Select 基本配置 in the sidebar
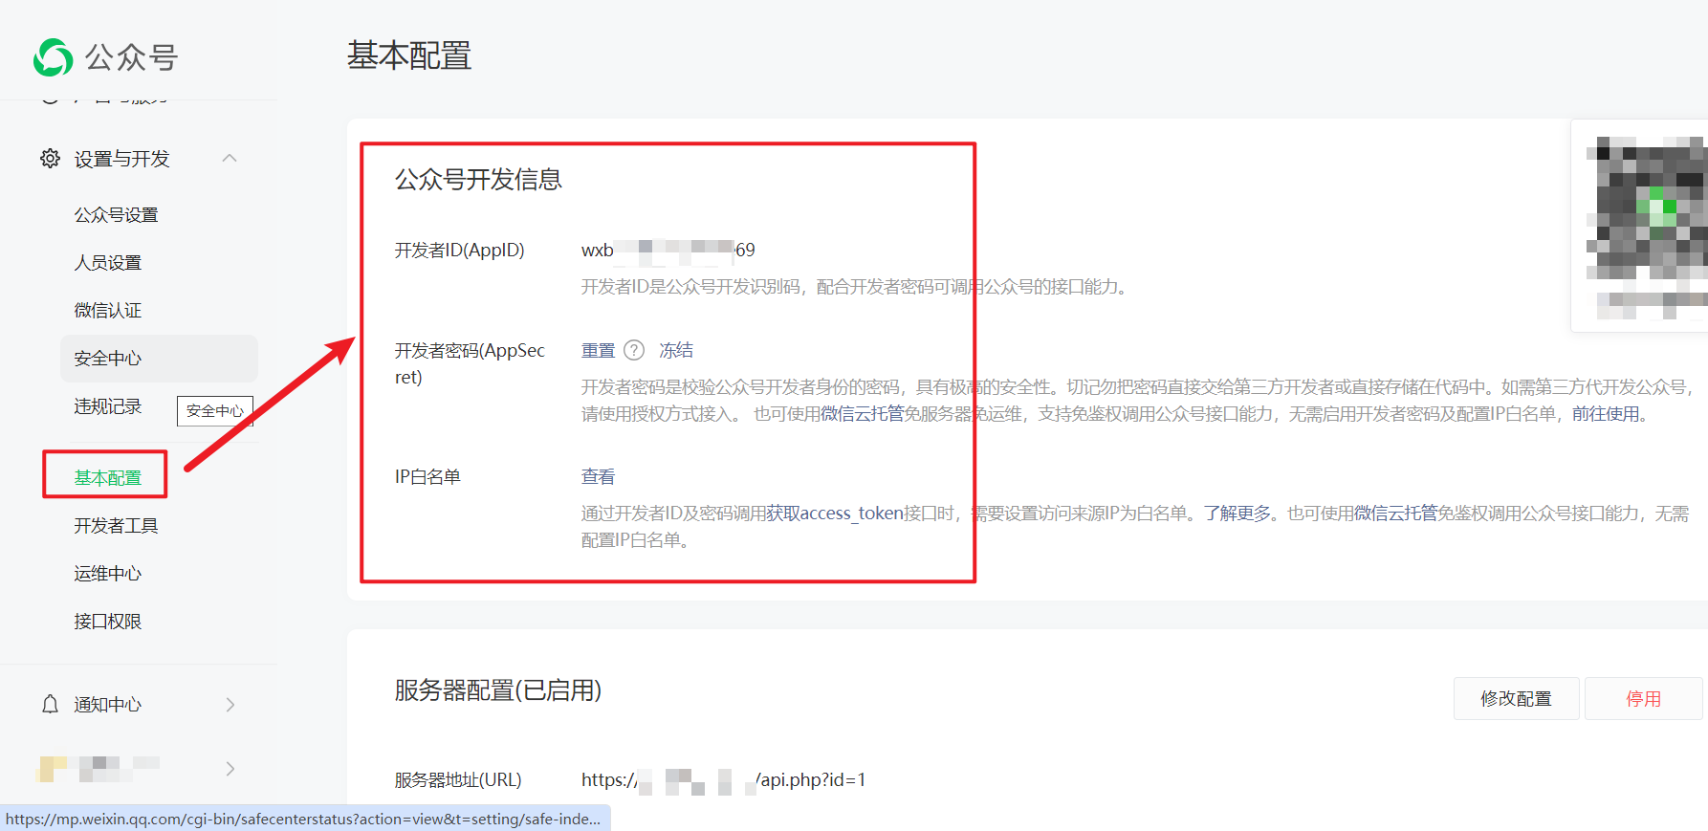This screenshot has height=831, width=1708. point(108,477)
